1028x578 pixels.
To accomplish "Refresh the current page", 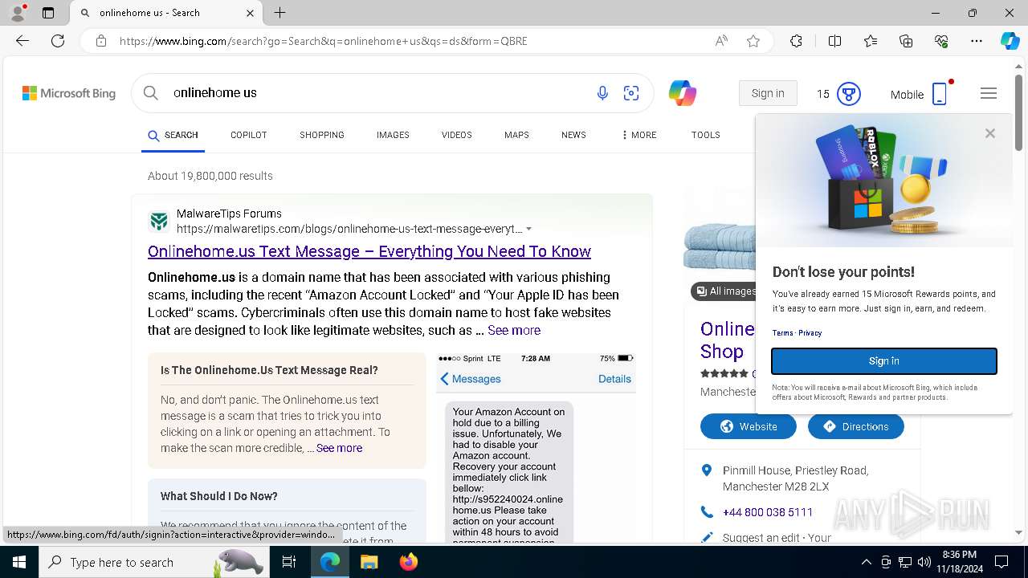I will (x=58, y=41).
